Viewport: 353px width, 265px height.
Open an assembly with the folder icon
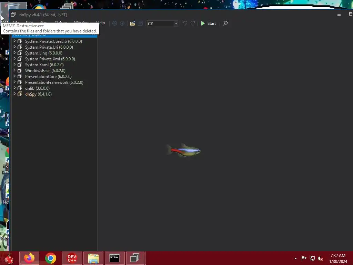tap(133, 23)
